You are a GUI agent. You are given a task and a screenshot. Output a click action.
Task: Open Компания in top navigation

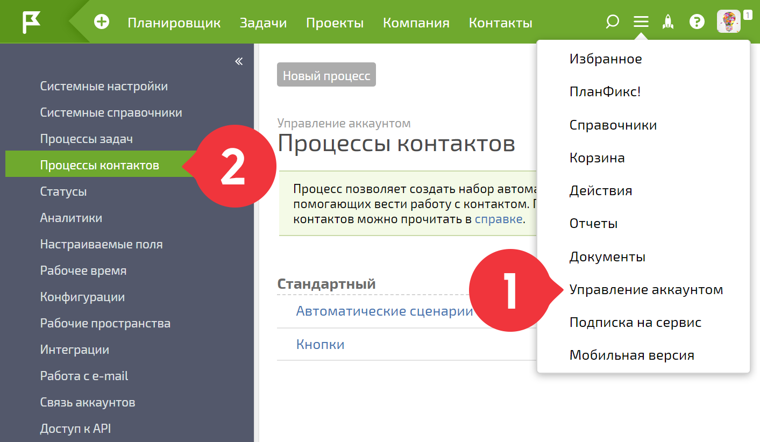416,23
